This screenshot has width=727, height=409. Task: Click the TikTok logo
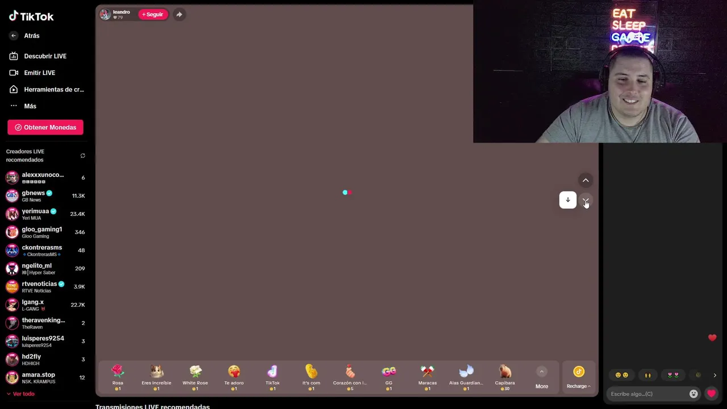point(31,16)
